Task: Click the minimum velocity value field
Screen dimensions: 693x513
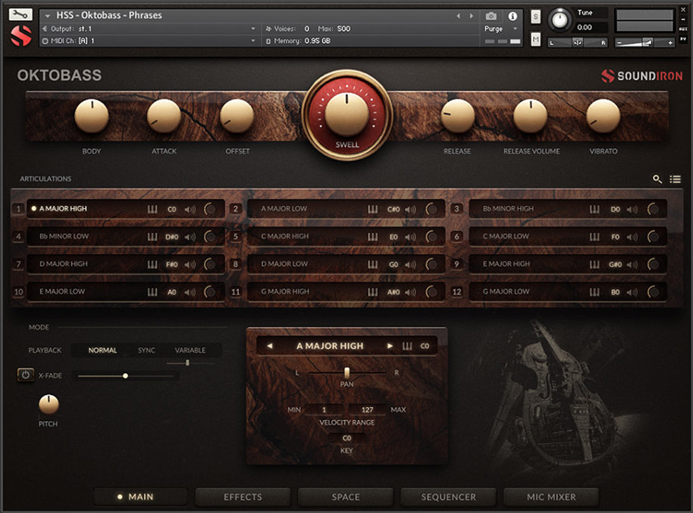Action: coord(324,409)
